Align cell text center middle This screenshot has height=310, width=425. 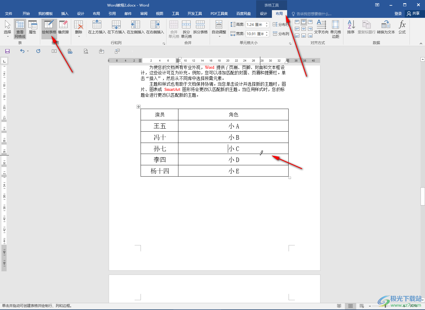pyautogui.click(x=303, y=29)
